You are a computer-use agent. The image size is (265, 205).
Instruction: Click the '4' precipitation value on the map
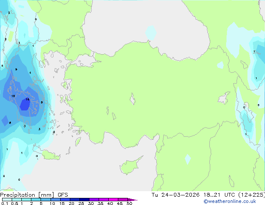click(x=30, y=72)
